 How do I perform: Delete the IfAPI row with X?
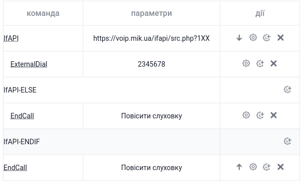281,37
